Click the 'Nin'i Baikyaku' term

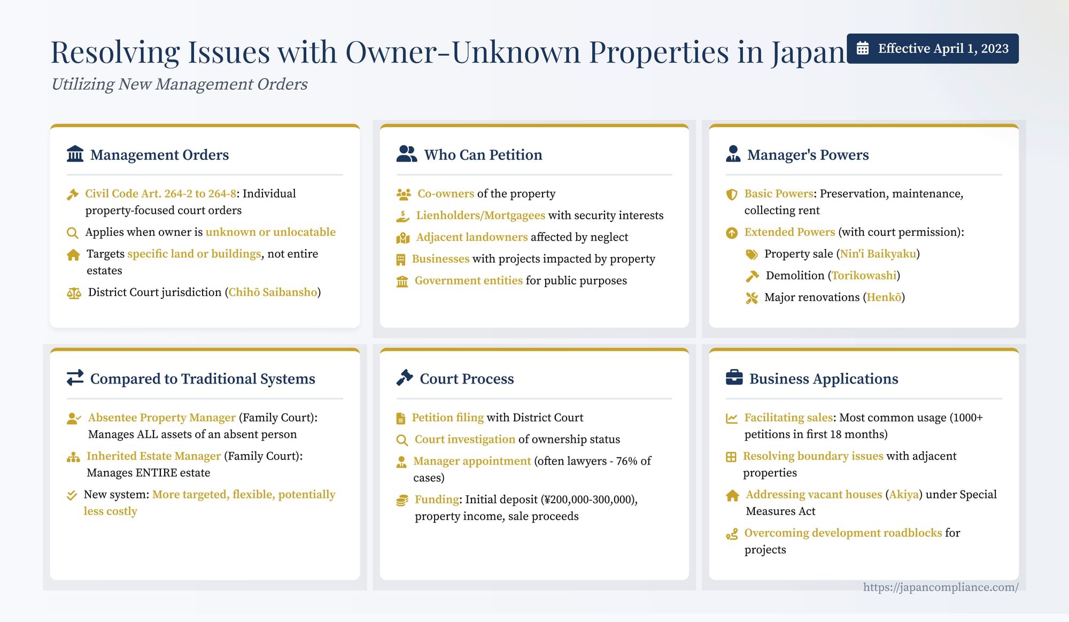pyautogui.click(x=878, y=254)
